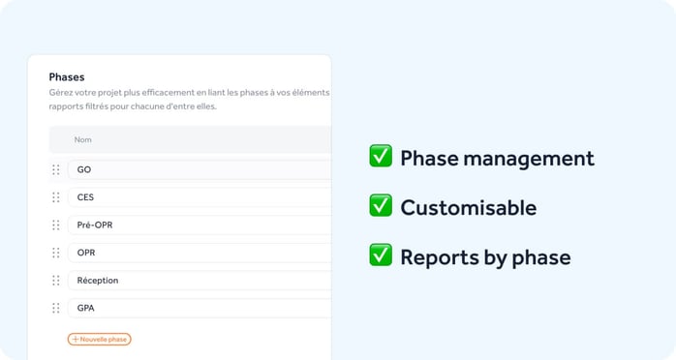Edit the Réception phase name field
The image size is (676, 360).
200,281
